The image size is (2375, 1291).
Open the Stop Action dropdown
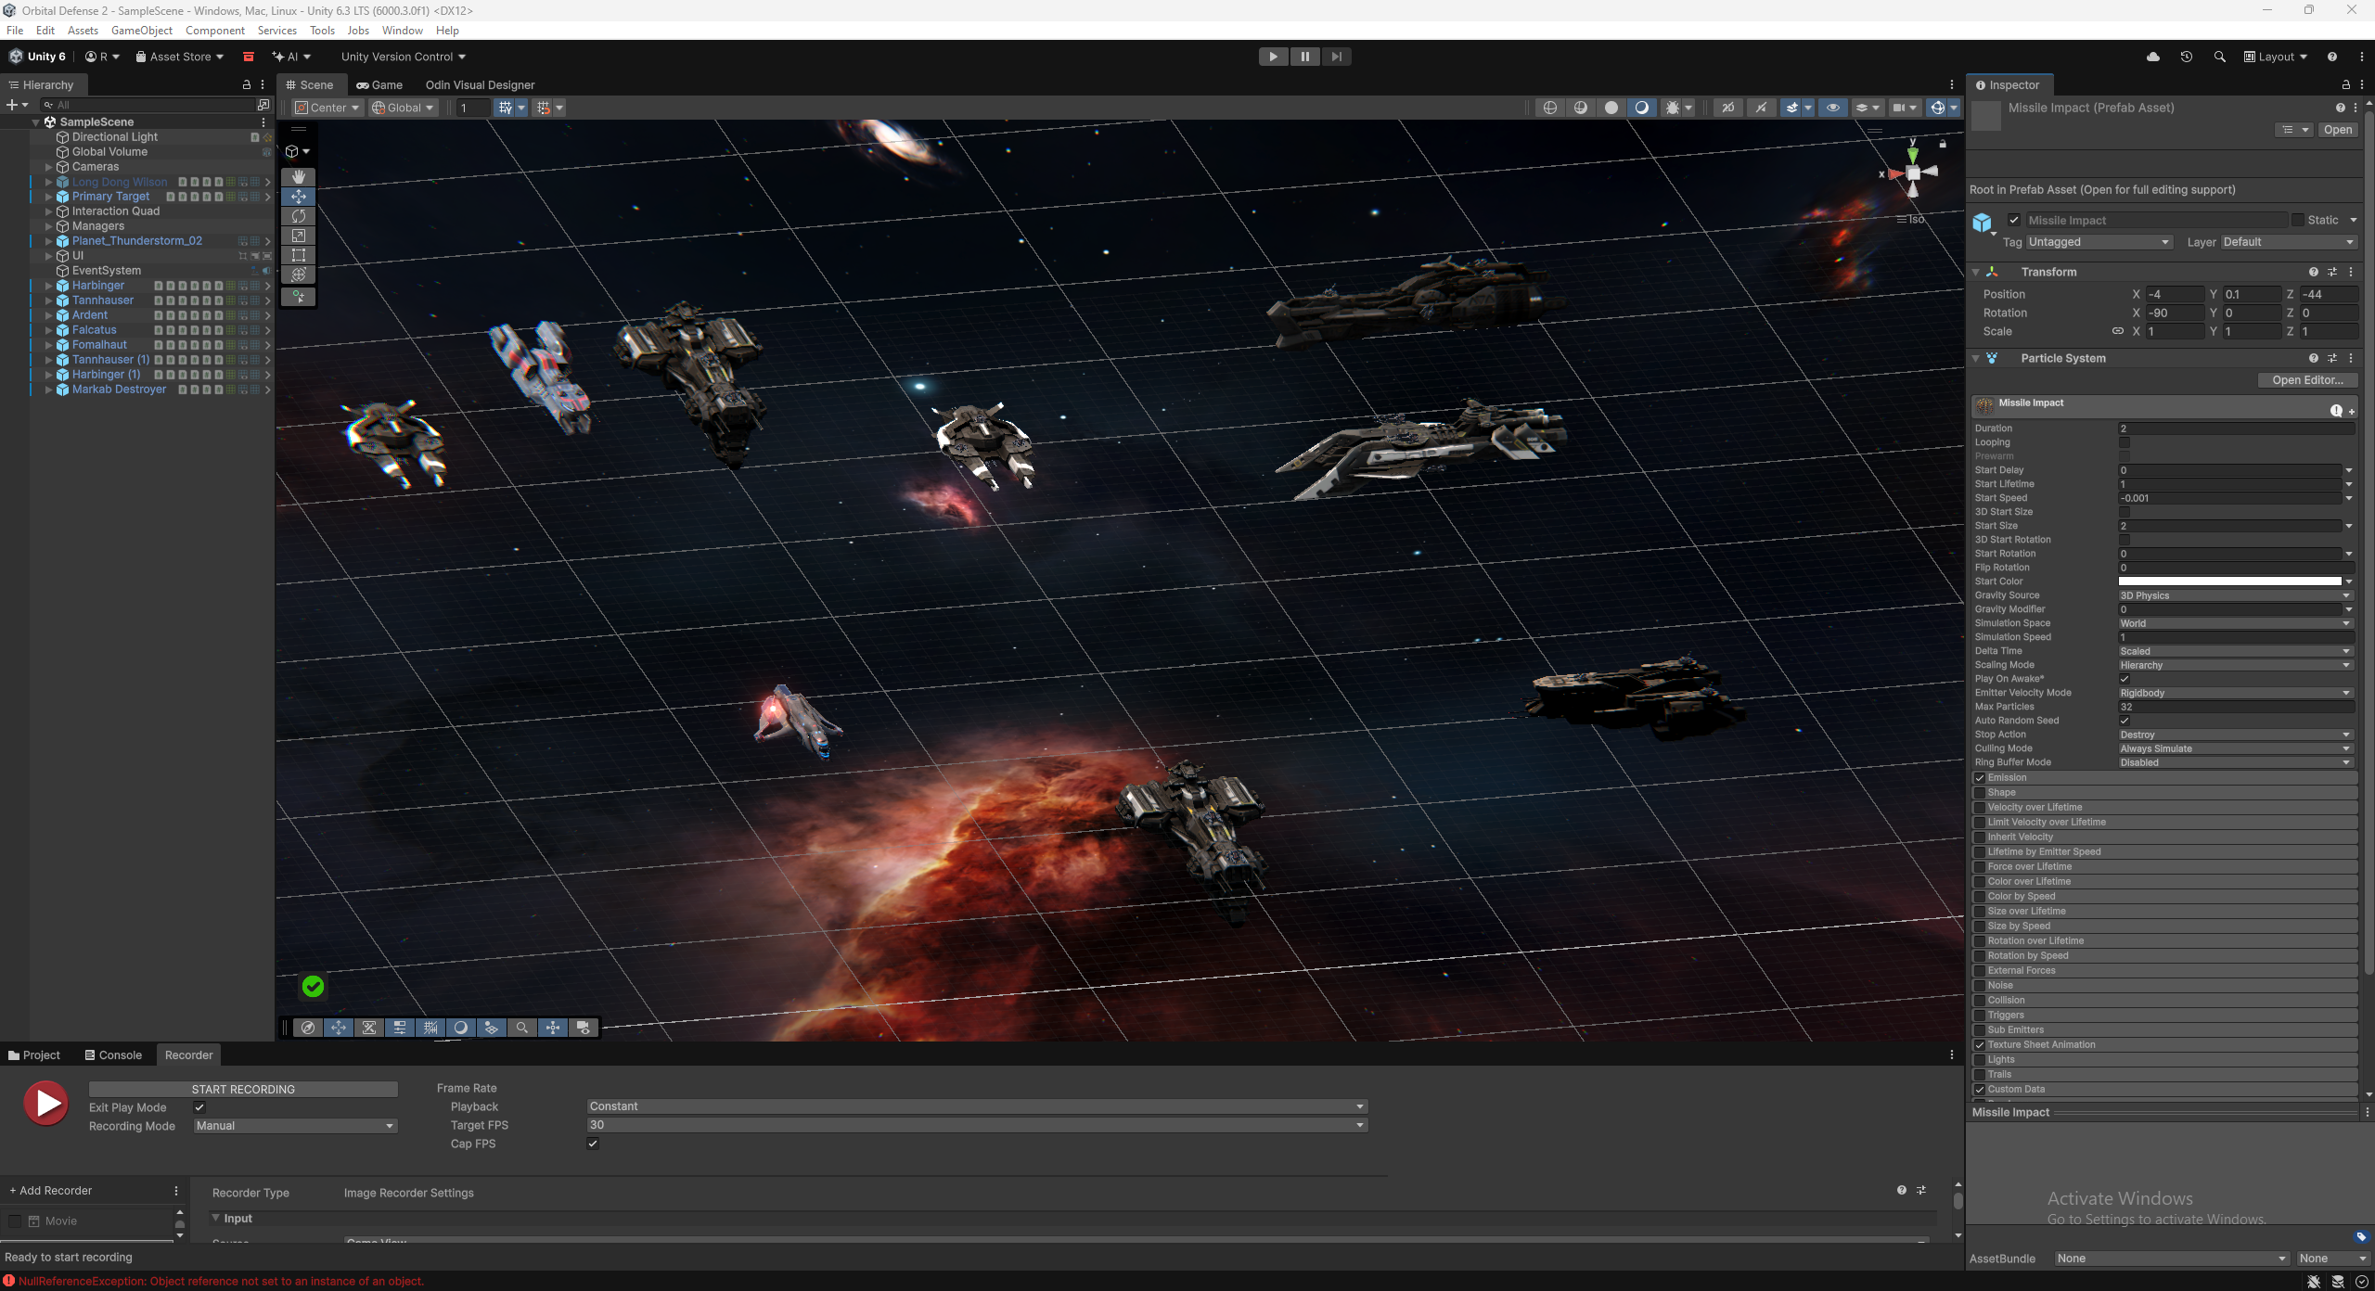(x=2234, y=735)
